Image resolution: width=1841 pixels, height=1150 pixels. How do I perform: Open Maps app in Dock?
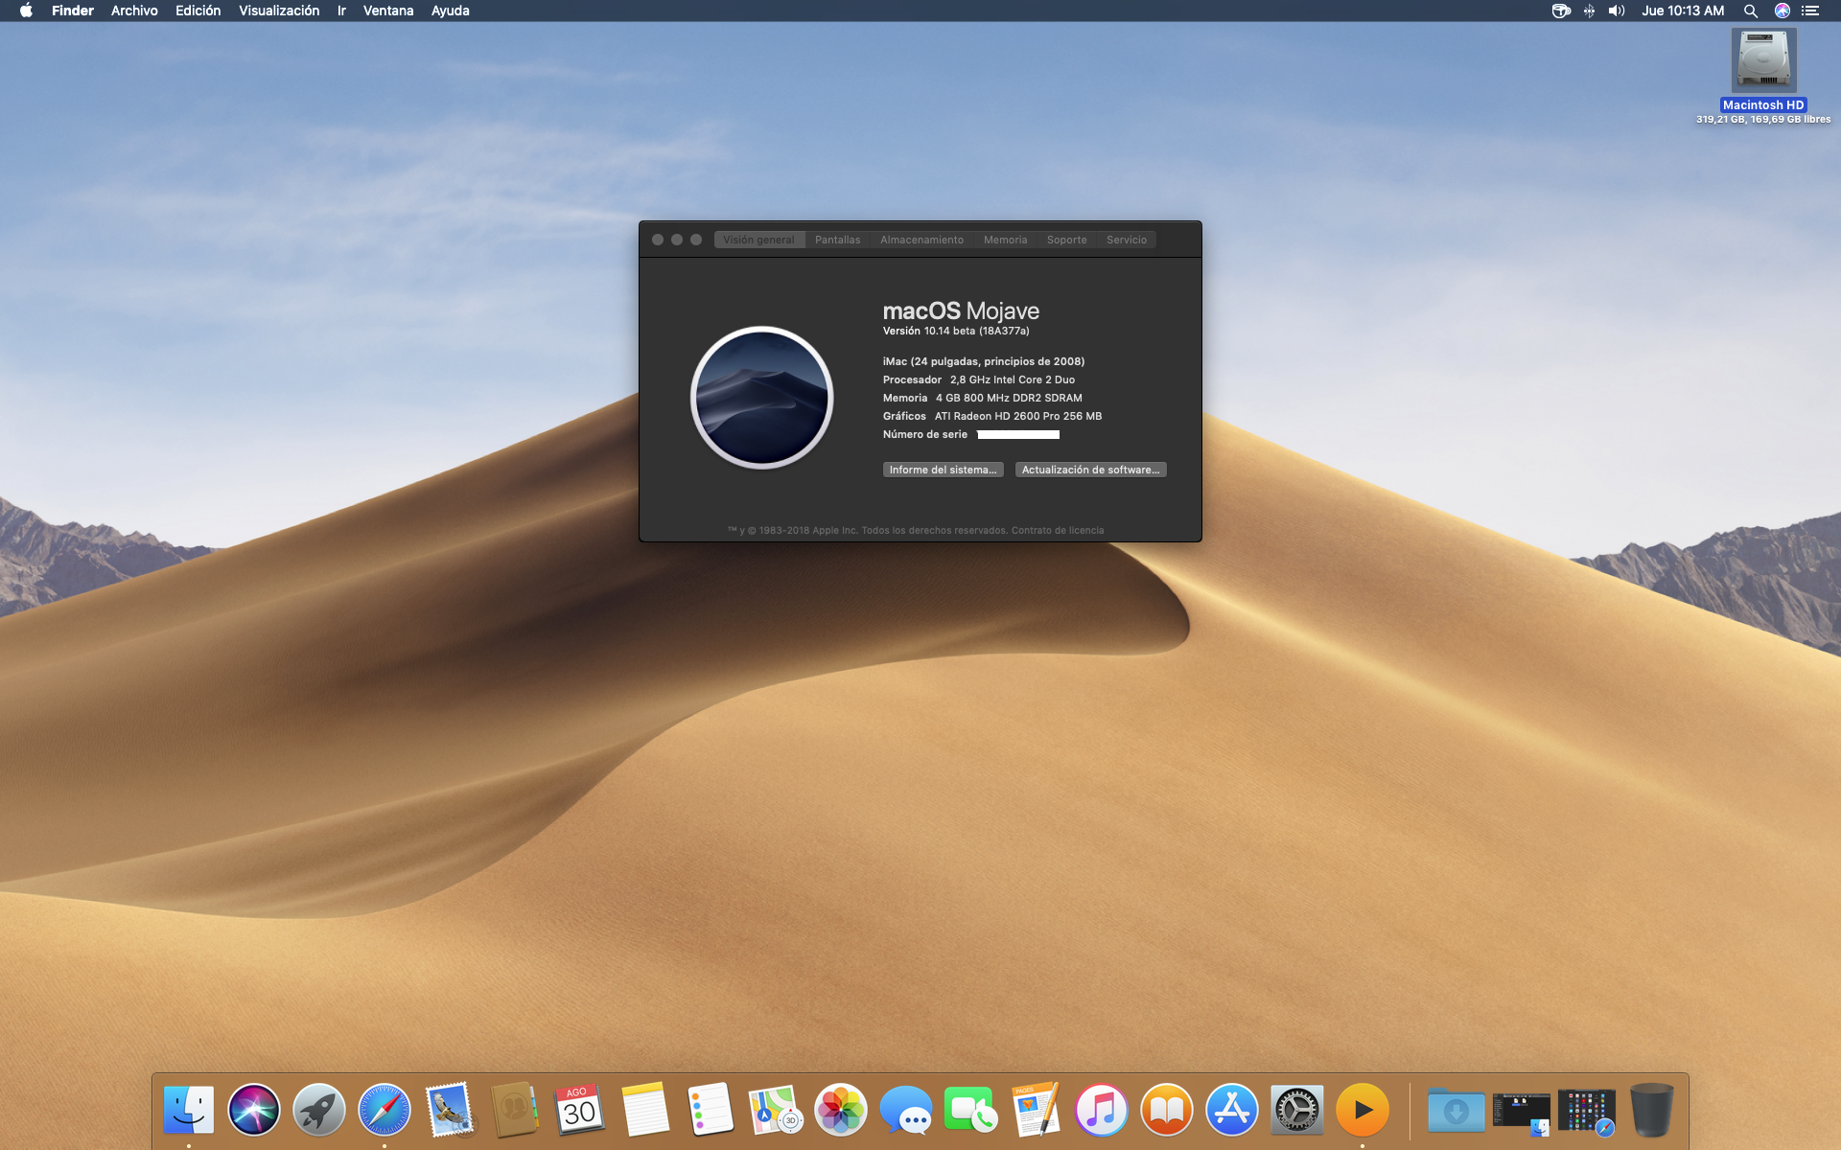776,1110
